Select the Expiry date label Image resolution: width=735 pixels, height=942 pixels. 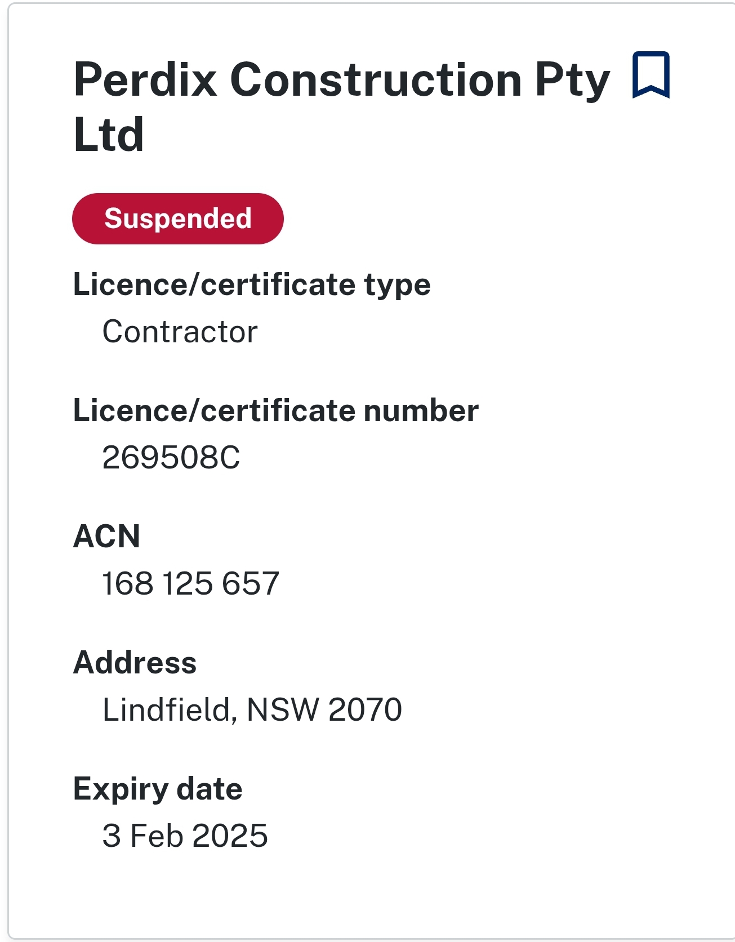[x=158, y=789]
